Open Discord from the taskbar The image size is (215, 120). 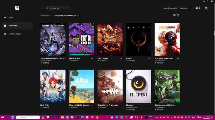point(112,117)
